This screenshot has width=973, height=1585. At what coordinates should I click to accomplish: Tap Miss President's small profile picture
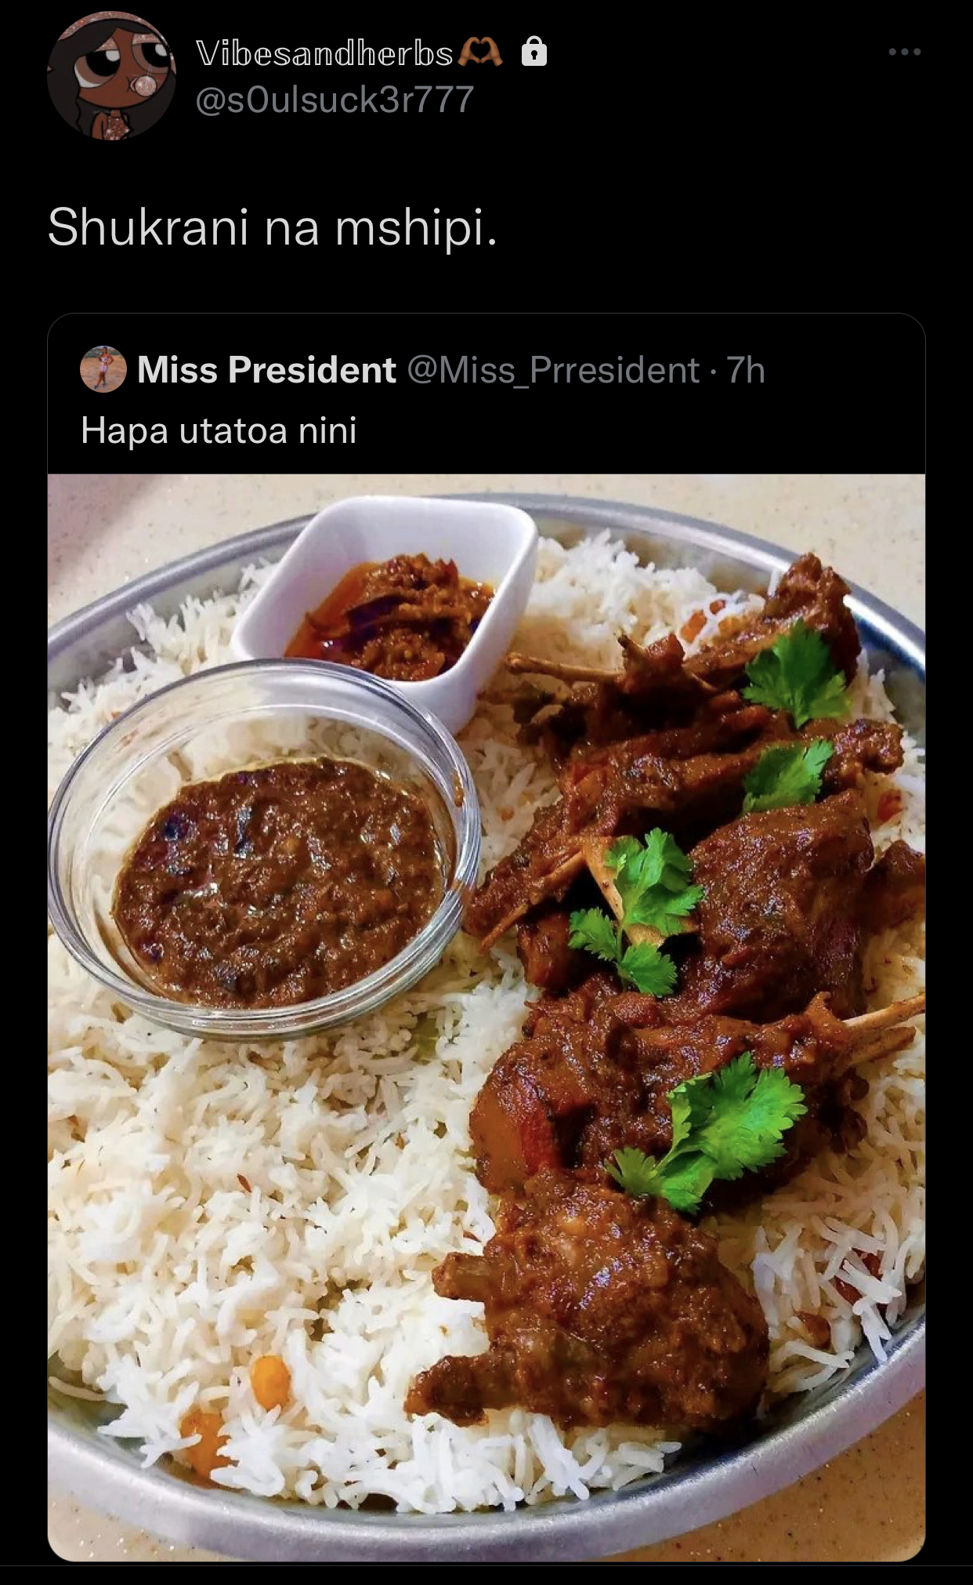(103, 368)
